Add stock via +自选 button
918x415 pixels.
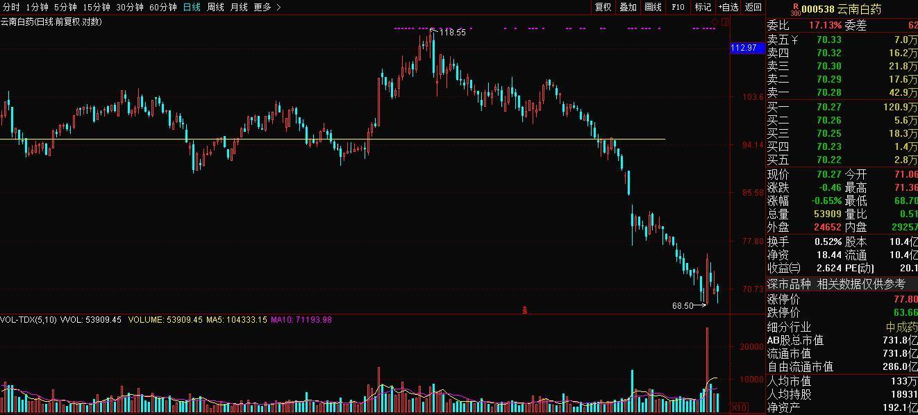[x=728, y=7]
